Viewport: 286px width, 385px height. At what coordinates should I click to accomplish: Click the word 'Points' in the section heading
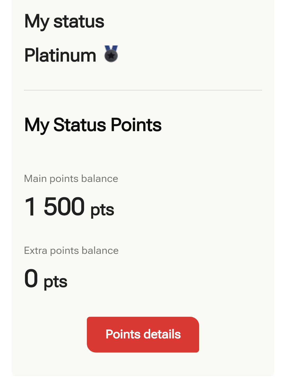point(136,125)
